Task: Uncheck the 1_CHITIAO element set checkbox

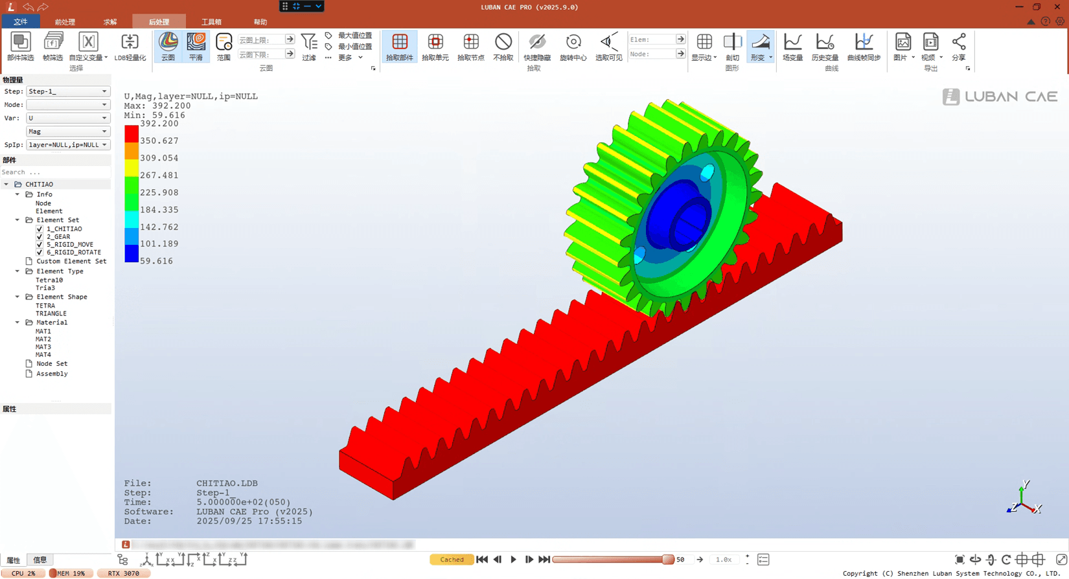Action: pyautogui.click(x=40, y=229)
